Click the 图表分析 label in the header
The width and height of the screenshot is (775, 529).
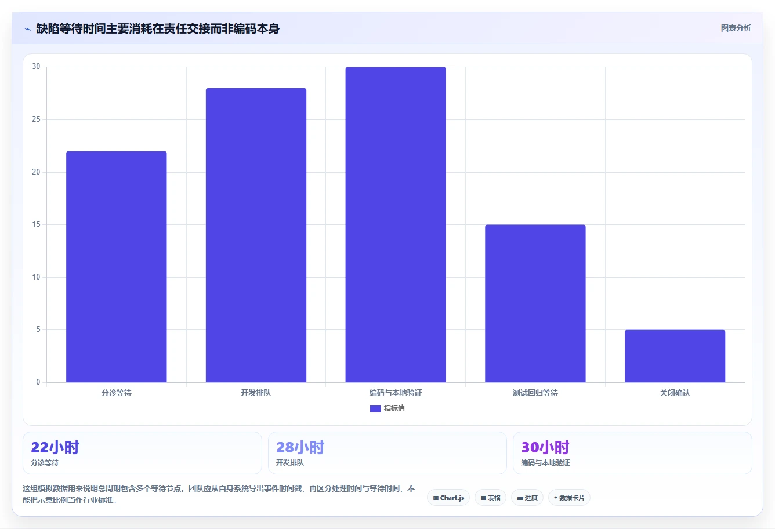point(736,28)
